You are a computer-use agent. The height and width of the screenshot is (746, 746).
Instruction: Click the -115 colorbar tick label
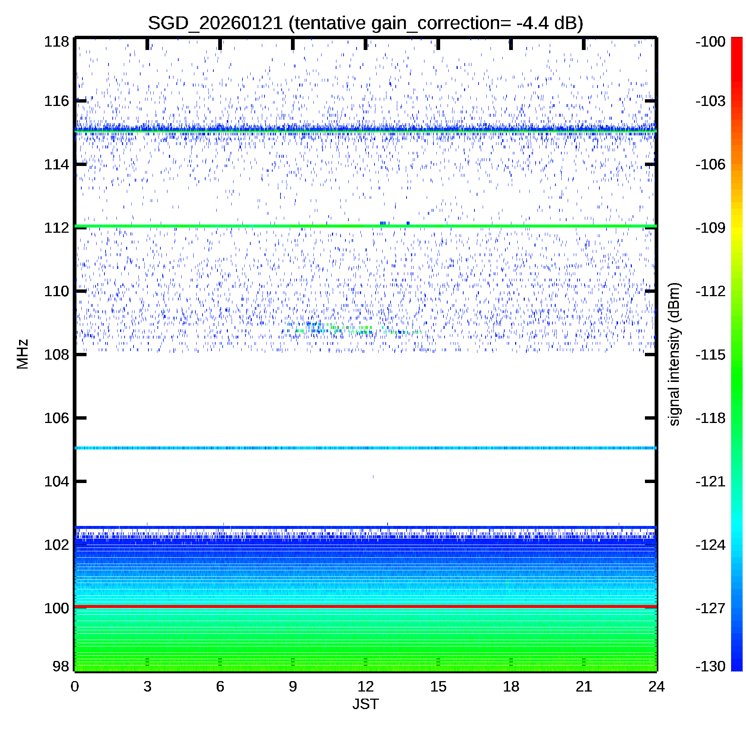coord(710,354)
